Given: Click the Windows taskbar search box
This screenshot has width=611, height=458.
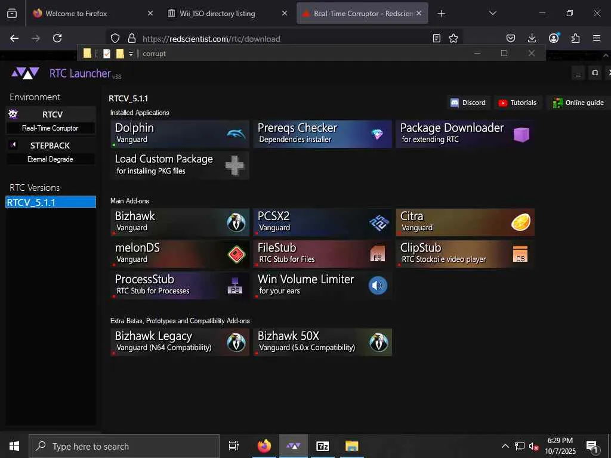Looking at the screenshot, I should point(124,446).
